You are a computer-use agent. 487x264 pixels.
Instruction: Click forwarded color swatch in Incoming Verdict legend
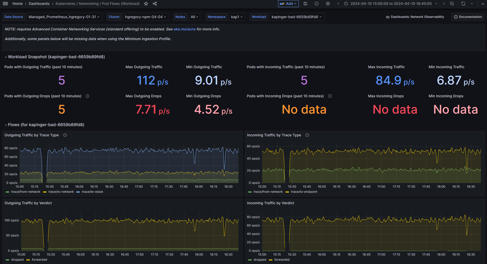271,260
